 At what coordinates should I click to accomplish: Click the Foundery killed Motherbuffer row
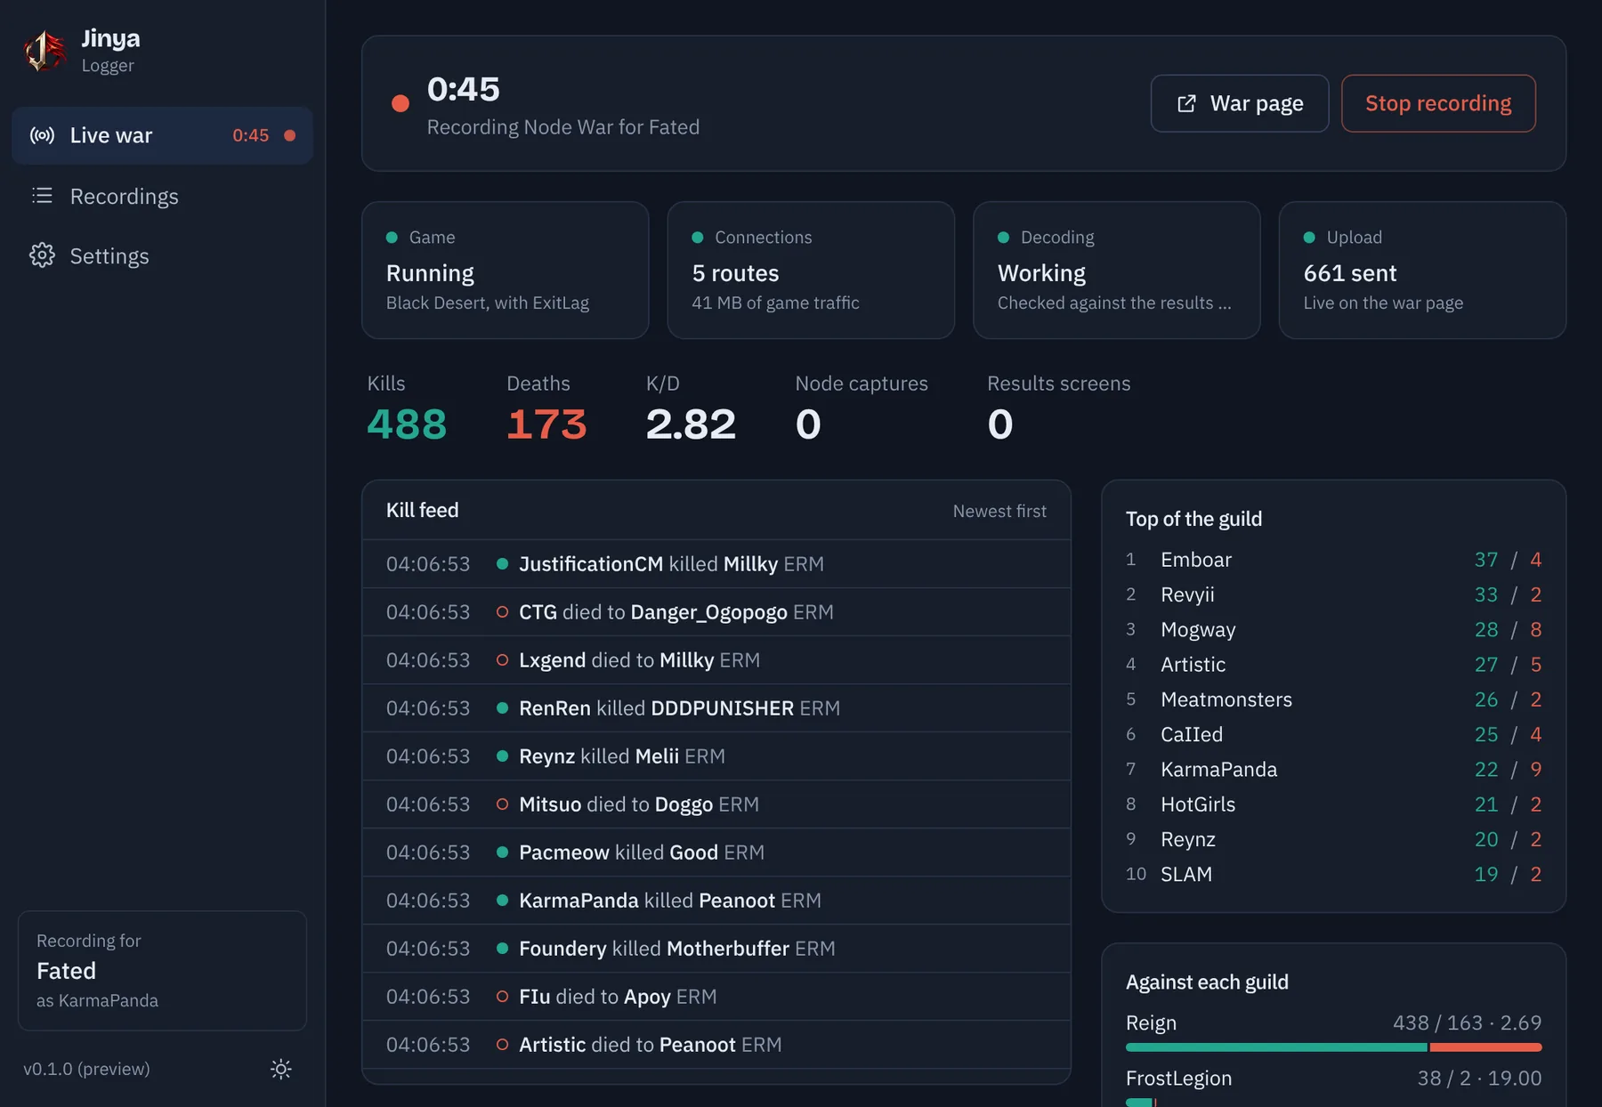pyautogui.click(x=716, y=949)
